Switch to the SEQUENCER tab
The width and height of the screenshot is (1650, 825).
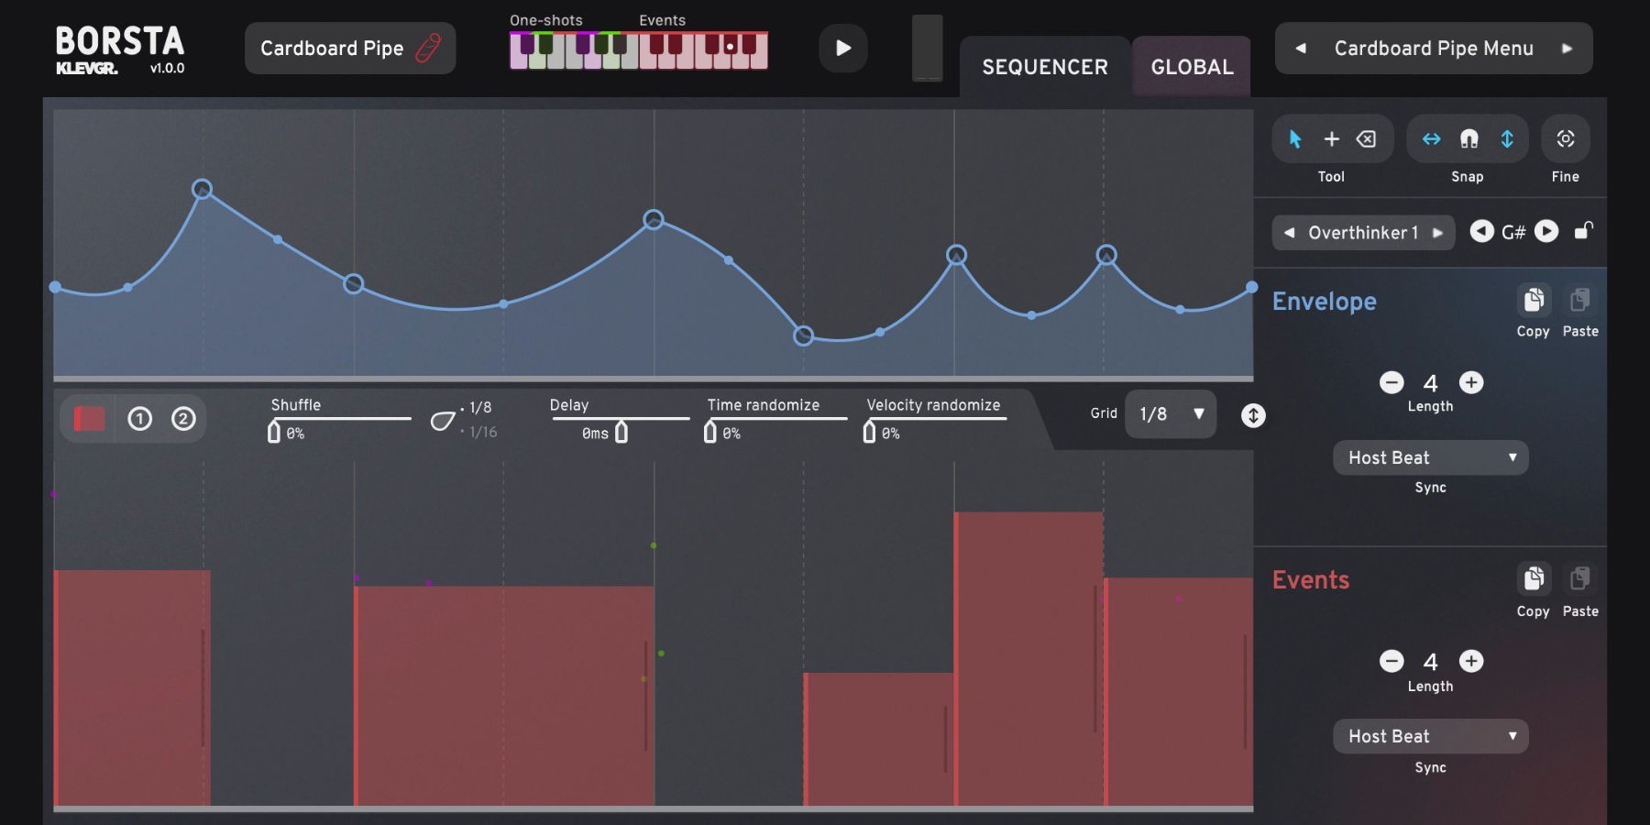[x=1045, y=67]
